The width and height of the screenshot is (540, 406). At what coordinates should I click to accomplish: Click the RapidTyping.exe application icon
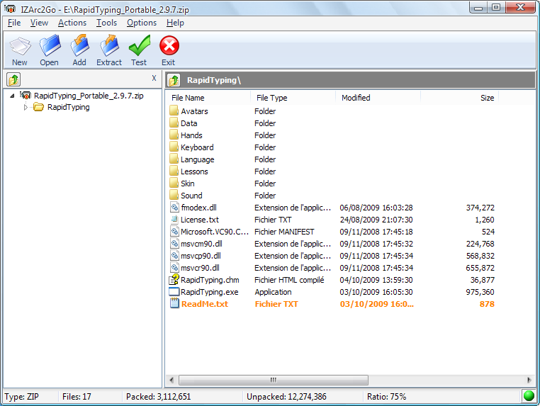(x=174, y=292)
